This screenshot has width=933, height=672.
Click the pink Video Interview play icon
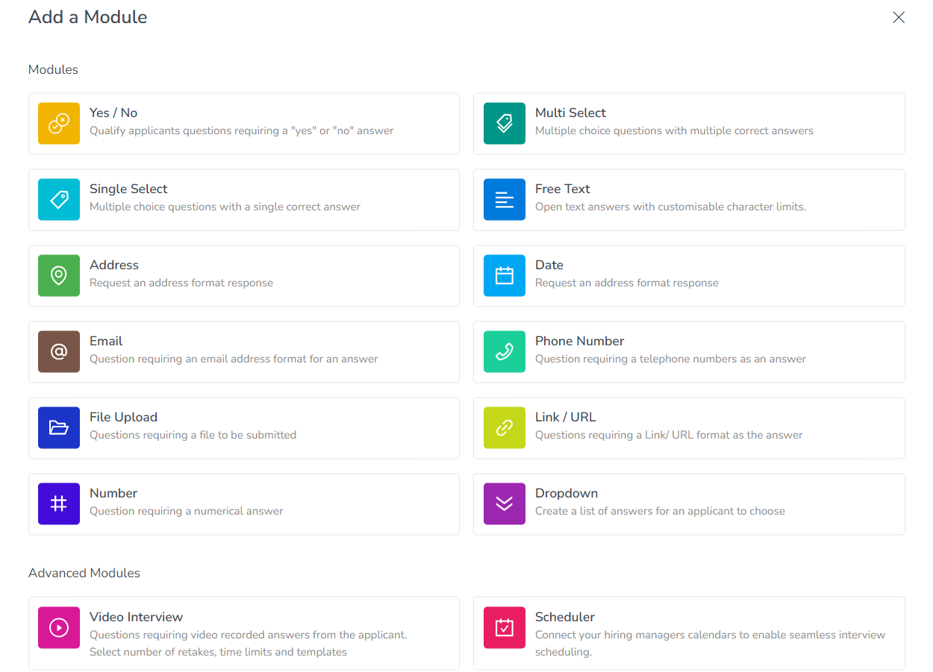point(59,628)
